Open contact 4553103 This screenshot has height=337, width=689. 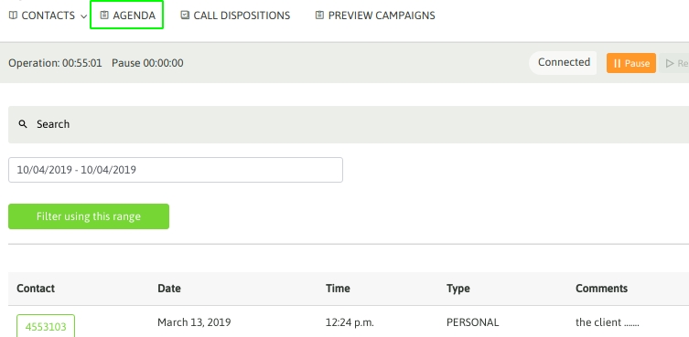coord(46,326)
